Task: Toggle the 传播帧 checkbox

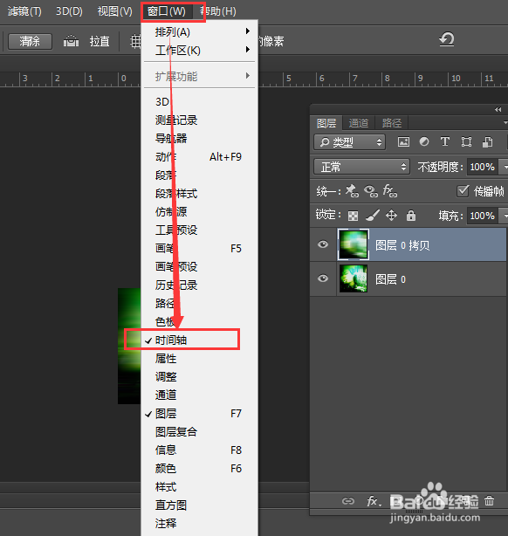Action: 463,191
